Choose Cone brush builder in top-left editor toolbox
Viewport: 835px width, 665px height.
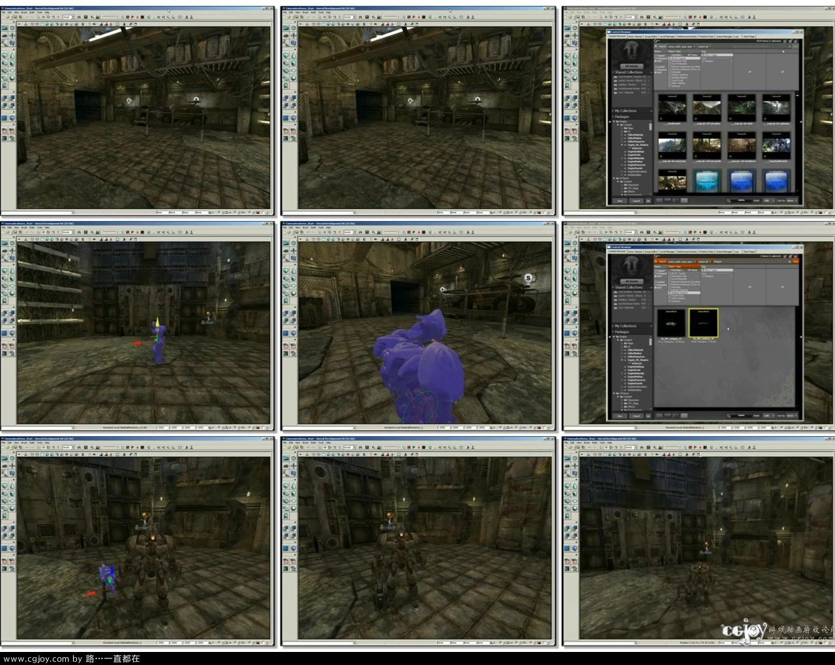(12, 55)
